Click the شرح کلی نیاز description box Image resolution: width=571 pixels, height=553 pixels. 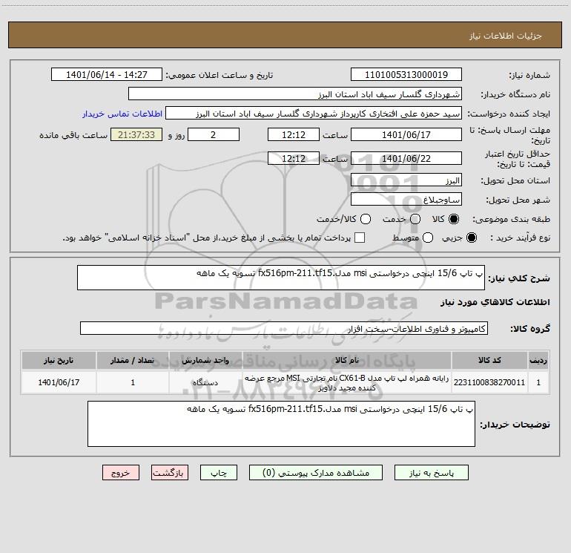[x=281, y=278]
